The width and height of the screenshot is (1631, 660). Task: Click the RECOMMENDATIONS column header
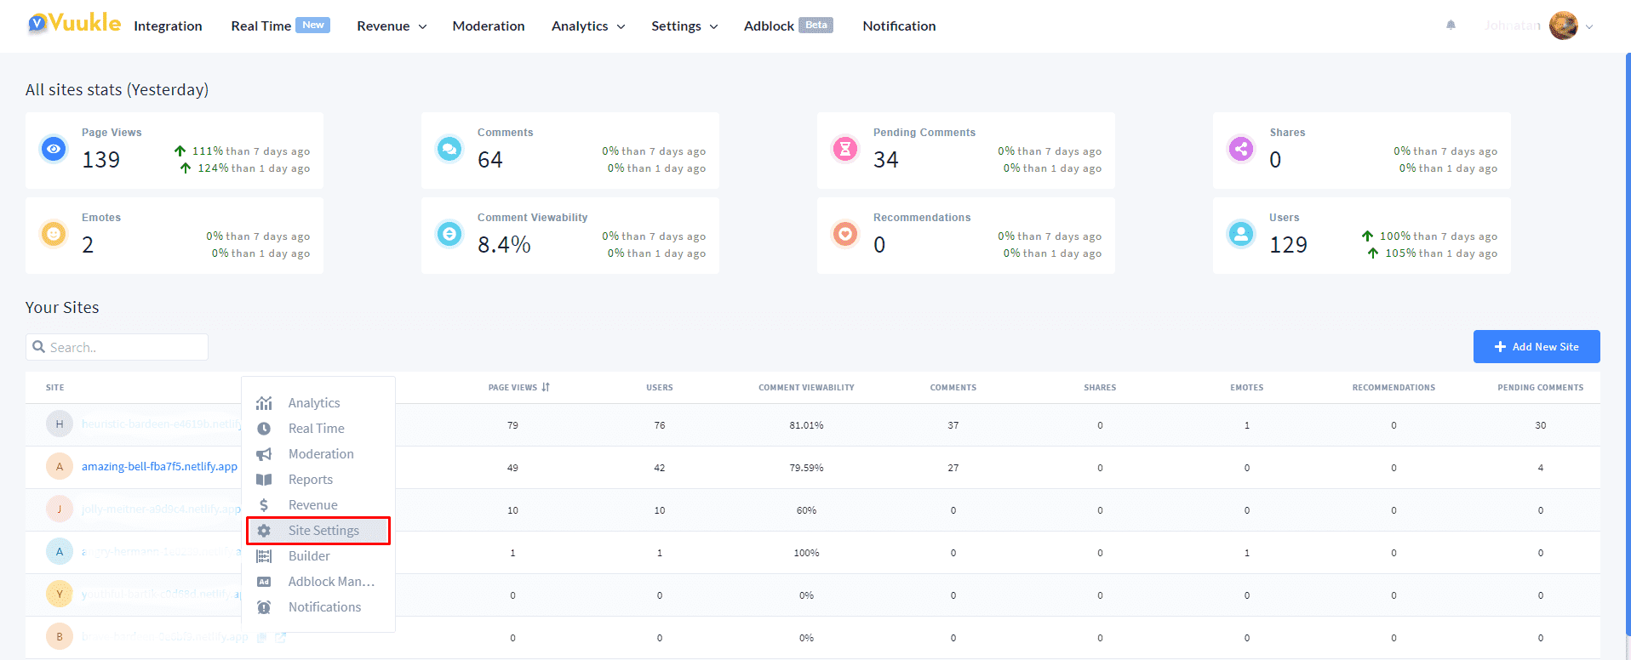pos(1394,387)
